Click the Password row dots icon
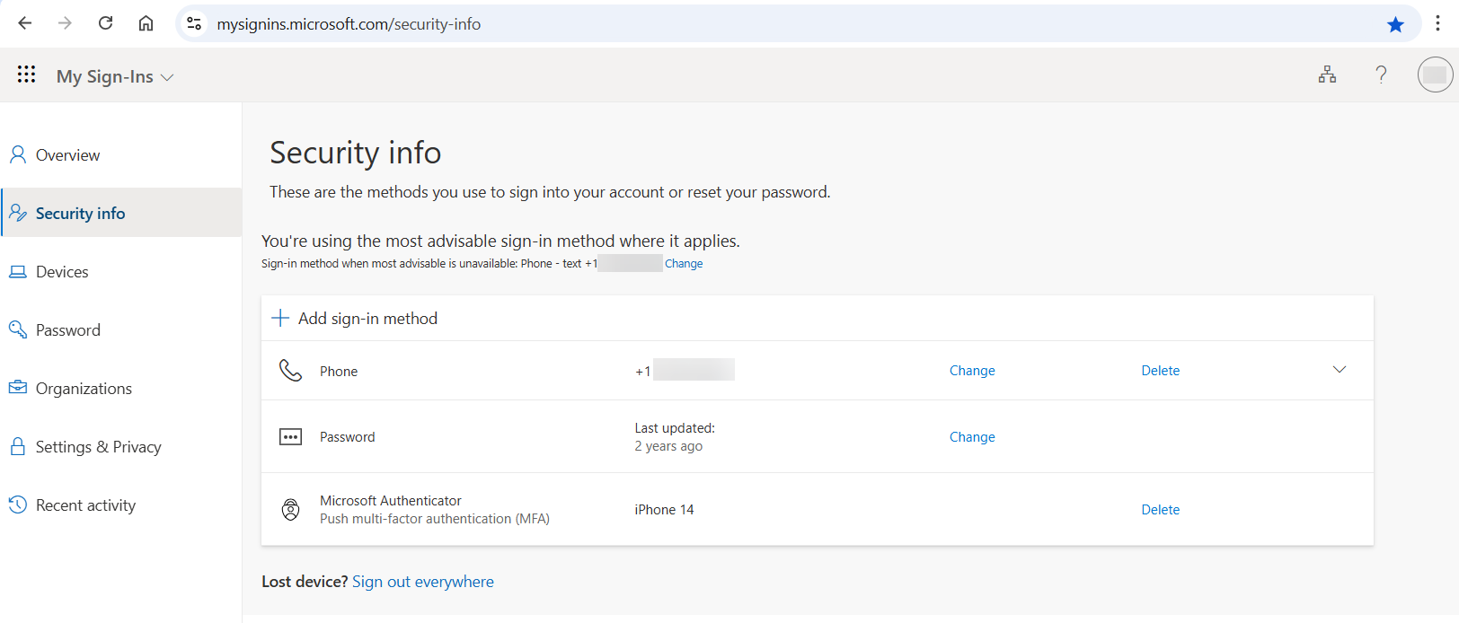This screenshot has height=623, width=1459. 290,437
